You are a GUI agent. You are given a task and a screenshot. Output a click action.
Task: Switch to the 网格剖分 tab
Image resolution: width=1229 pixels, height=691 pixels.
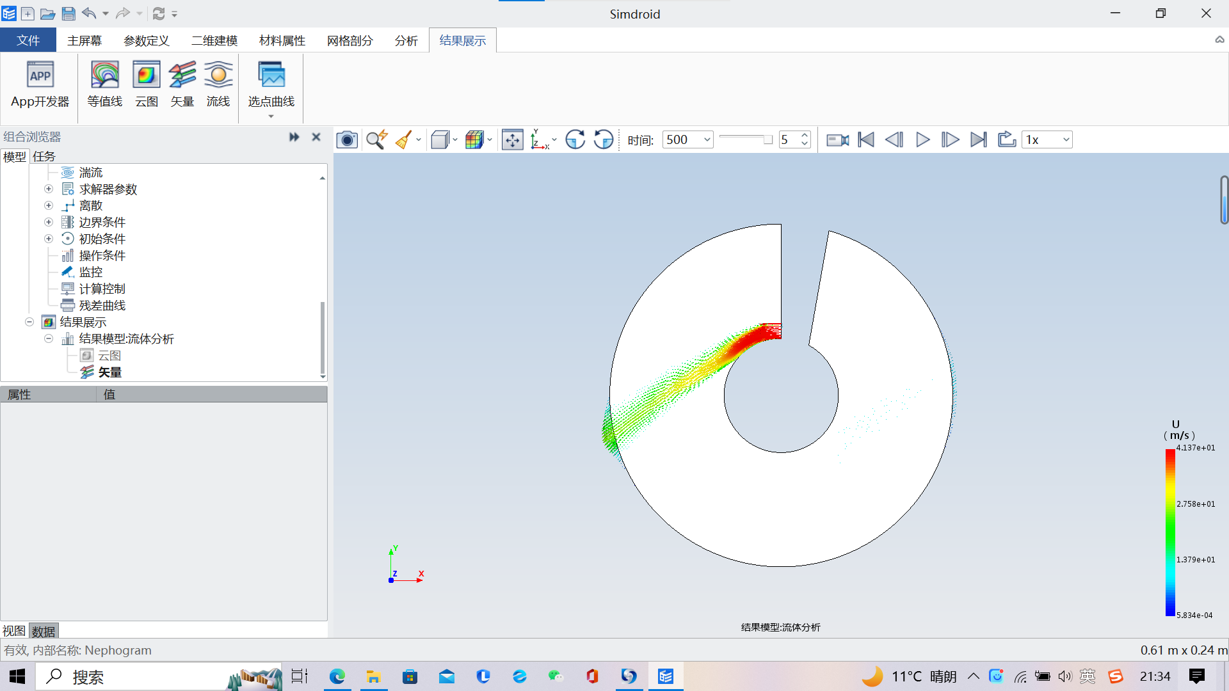tap(350, 40)
